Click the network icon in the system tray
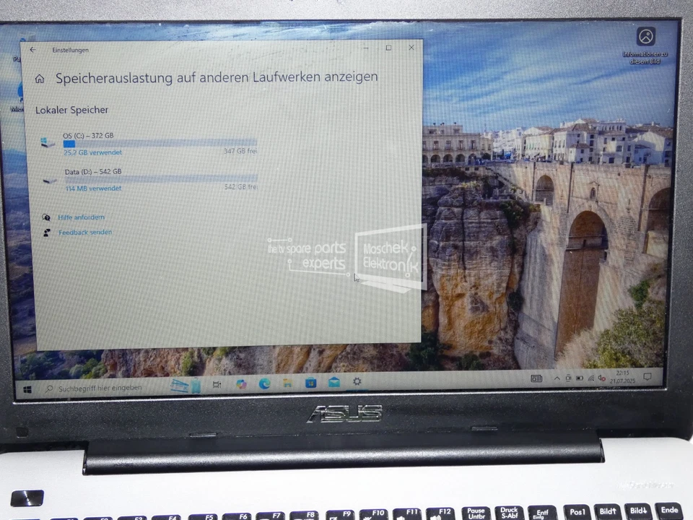 point(590,378)
